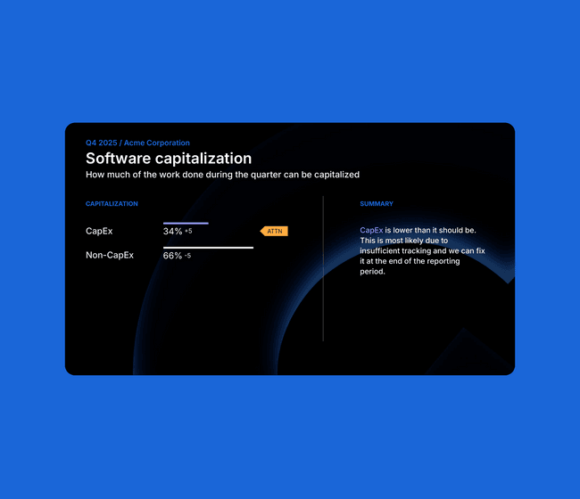The height and width of the screenshot is (499, 580).
Task: Click the Software capitalization title
Action: pos(169,159)
